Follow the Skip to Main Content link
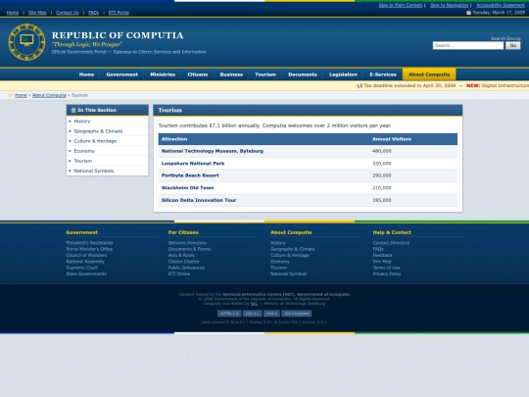The width and height of the screenshot is (529, 397). tap(401, 5)
